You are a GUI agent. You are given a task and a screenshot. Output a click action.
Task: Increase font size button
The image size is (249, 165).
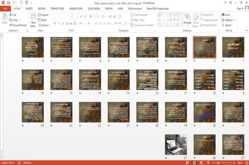pyautogui.click(x=81, y=17)
